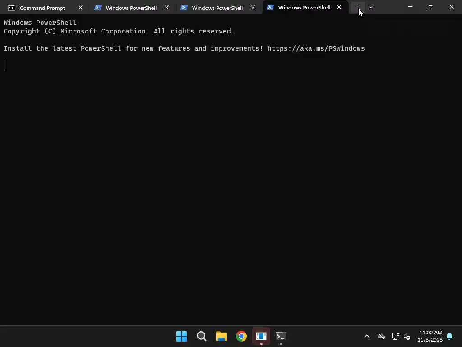
Task: Click the OneDrive cloud tray icon
Action: [x=381, y=336]
